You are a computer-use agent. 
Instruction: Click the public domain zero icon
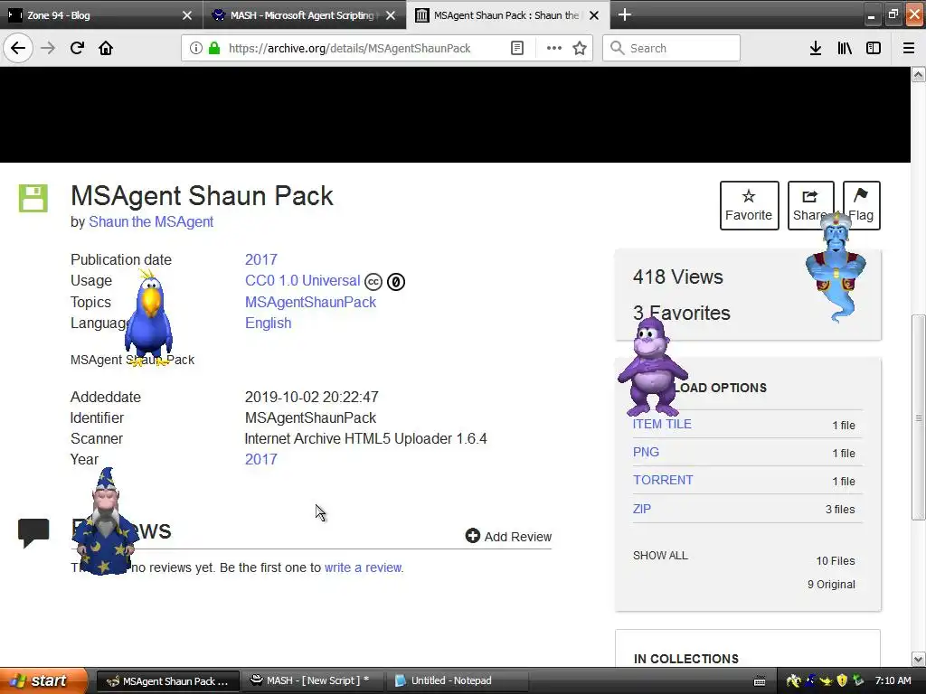396,282
